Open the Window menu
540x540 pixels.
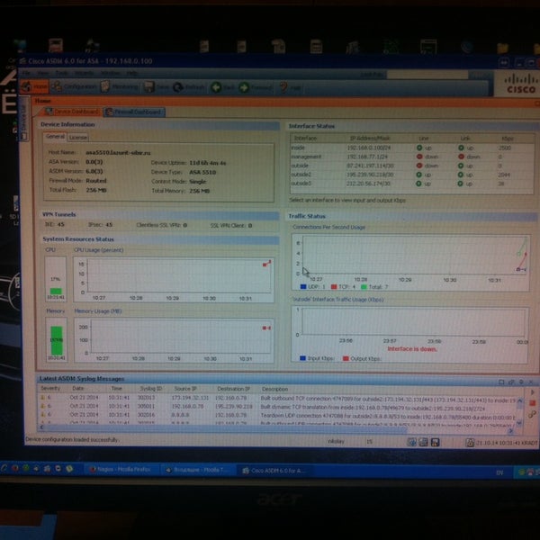(x=110, y=74)
